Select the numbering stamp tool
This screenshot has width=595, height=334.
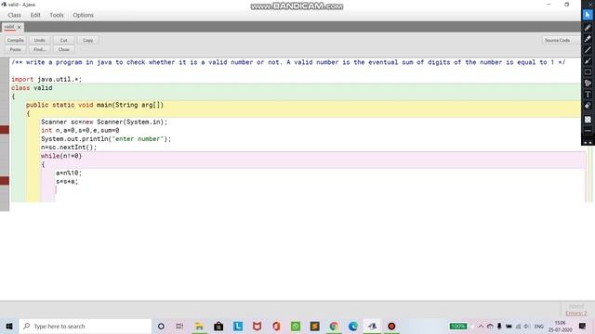[x=588, y=83]
